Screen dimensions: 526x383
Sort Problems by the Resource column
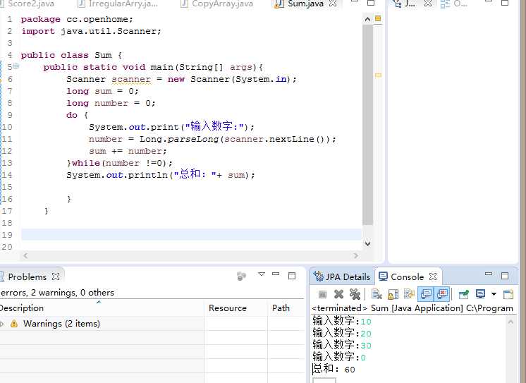point(236,308)
